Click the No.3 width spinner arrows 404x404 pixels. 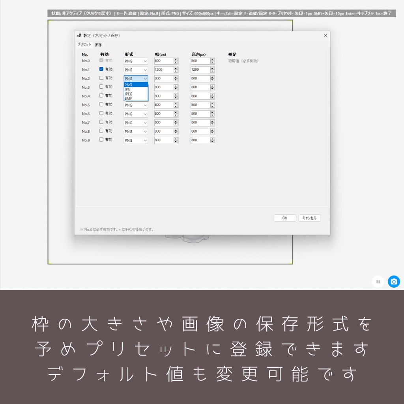click(x=176, y=87)
